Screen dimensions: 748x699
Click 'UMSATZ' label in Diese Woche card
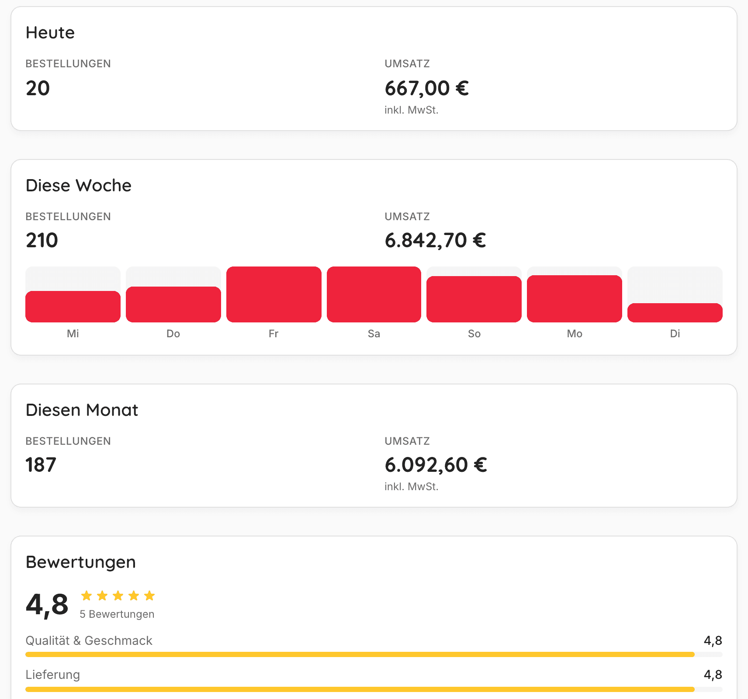coord(407,217)
